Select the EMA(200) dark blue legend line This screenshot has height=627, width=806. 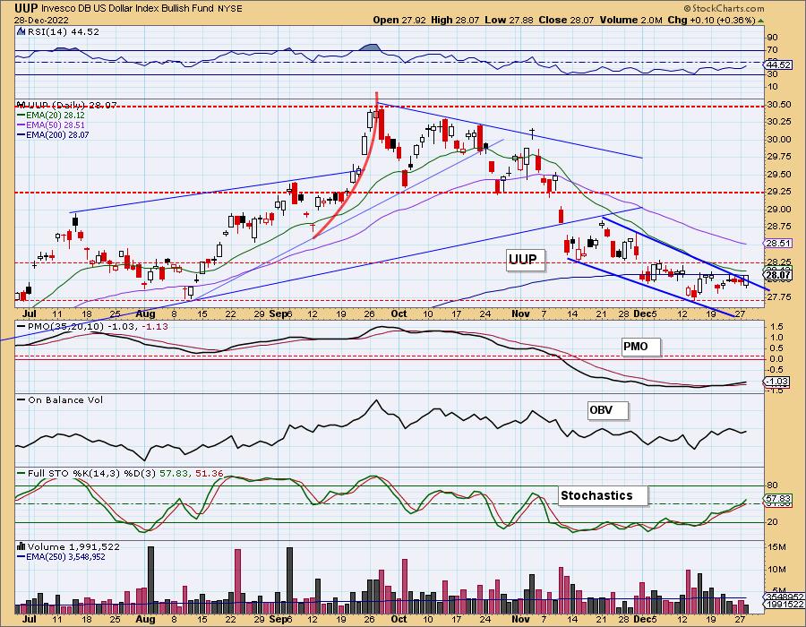click(21, 135)
